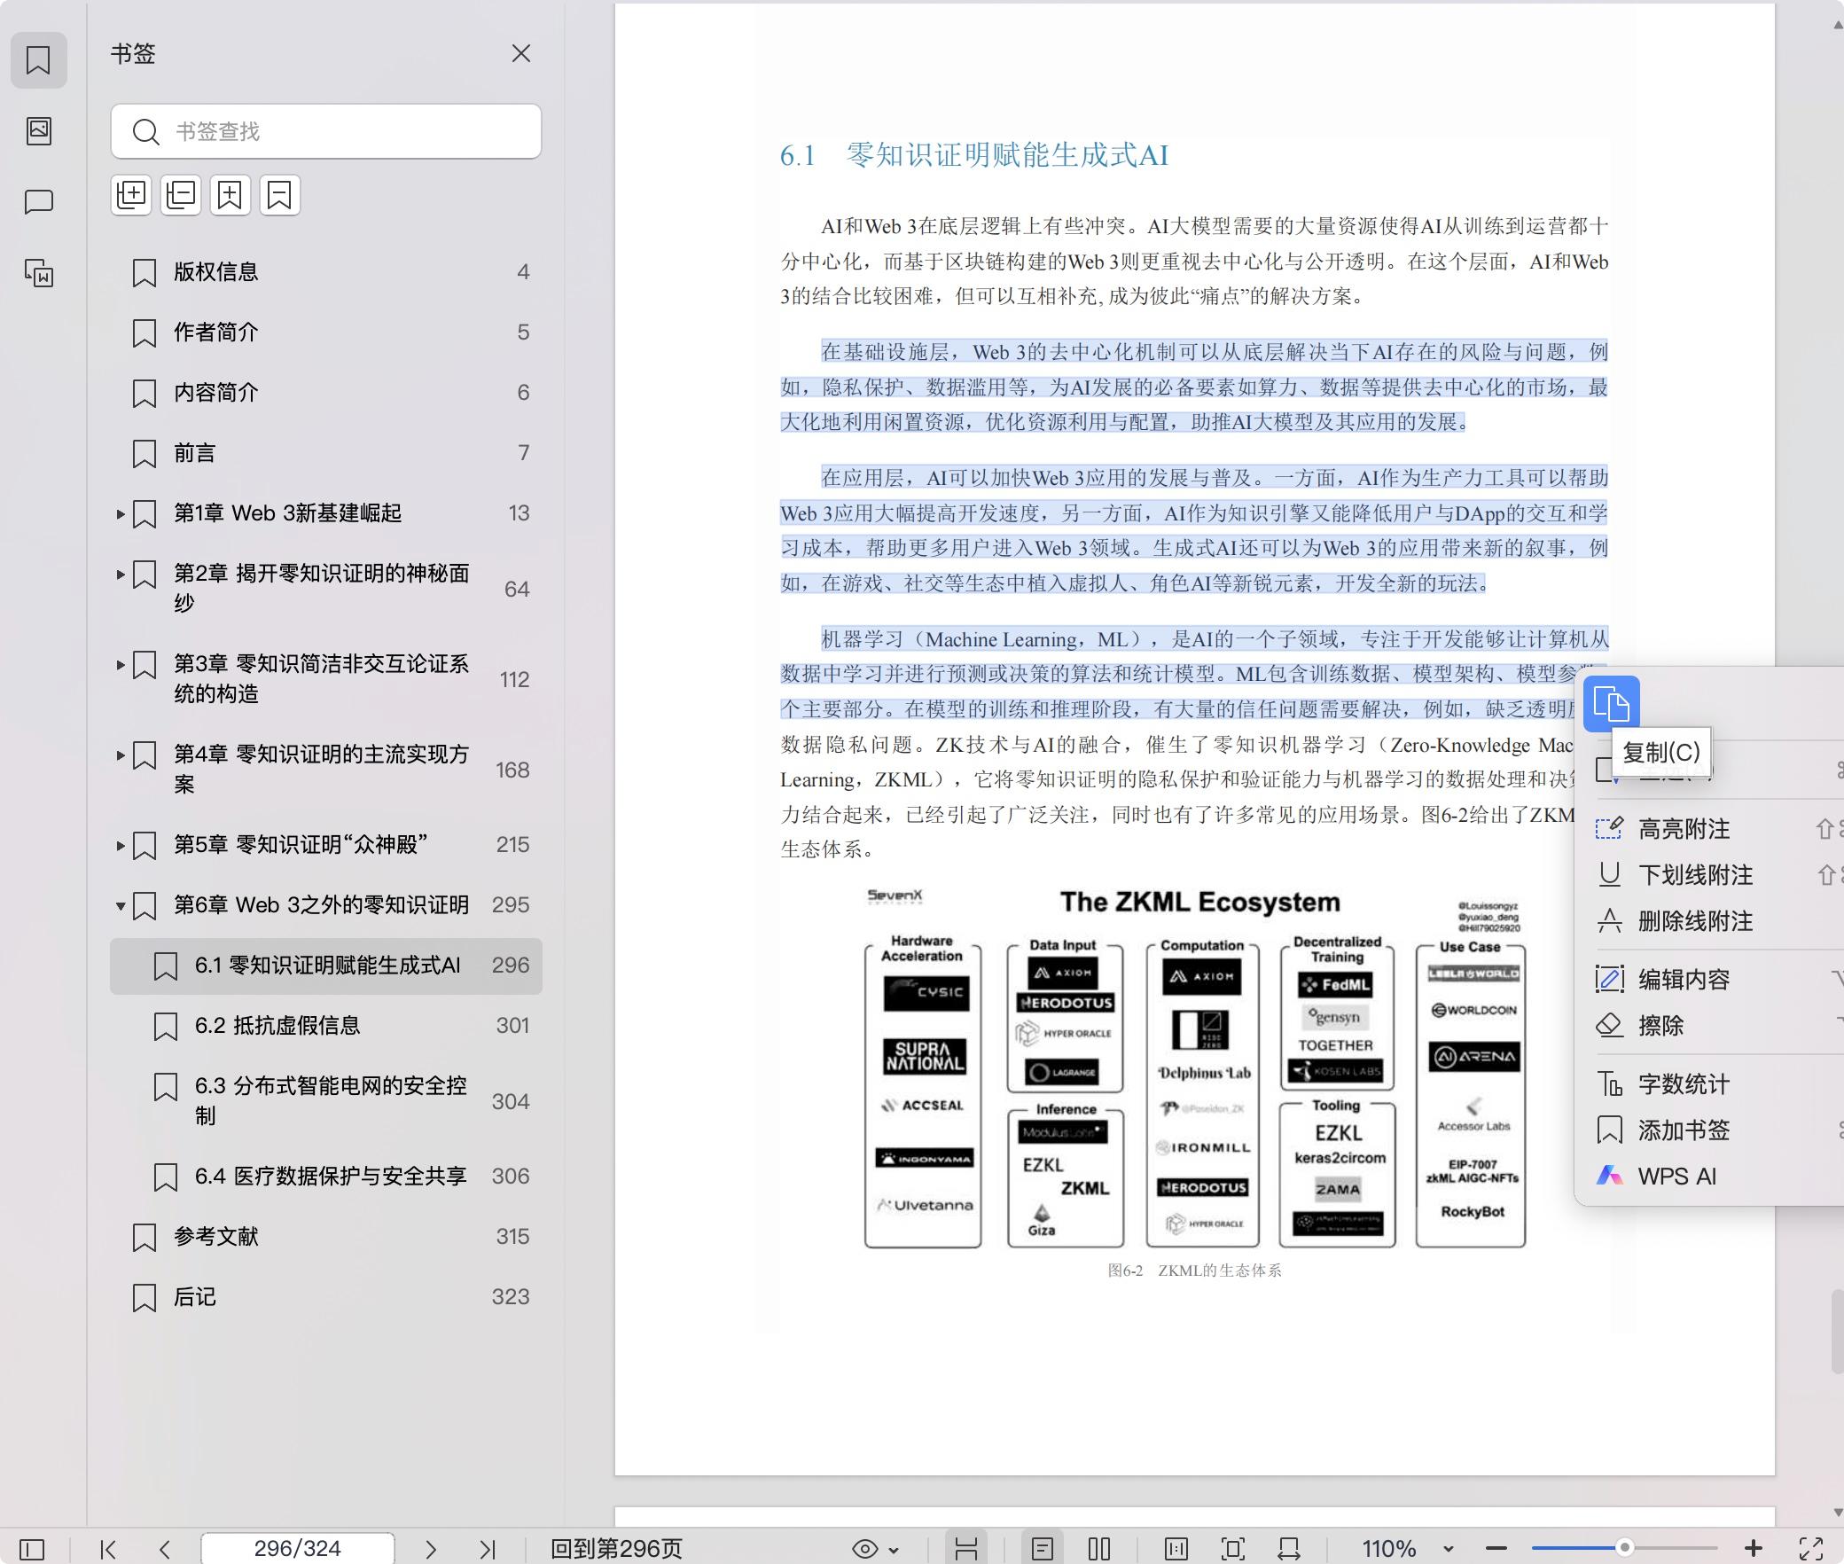Open the thumbnails panel in the left sidebar
Image resolution: width=1844 pixels, height=1564 pixels.
point(39,131)
